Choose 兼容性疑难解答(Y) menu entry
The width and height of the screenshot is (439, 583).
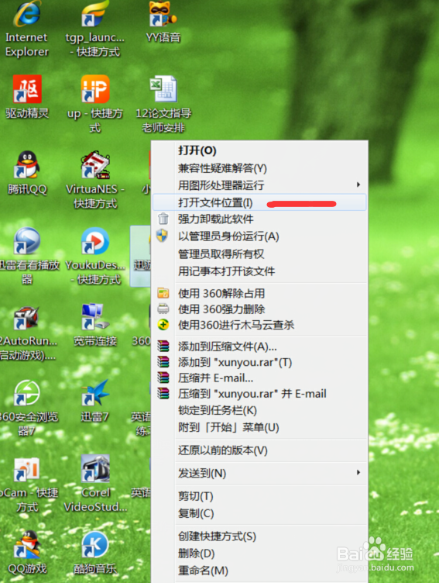[259, 168]
